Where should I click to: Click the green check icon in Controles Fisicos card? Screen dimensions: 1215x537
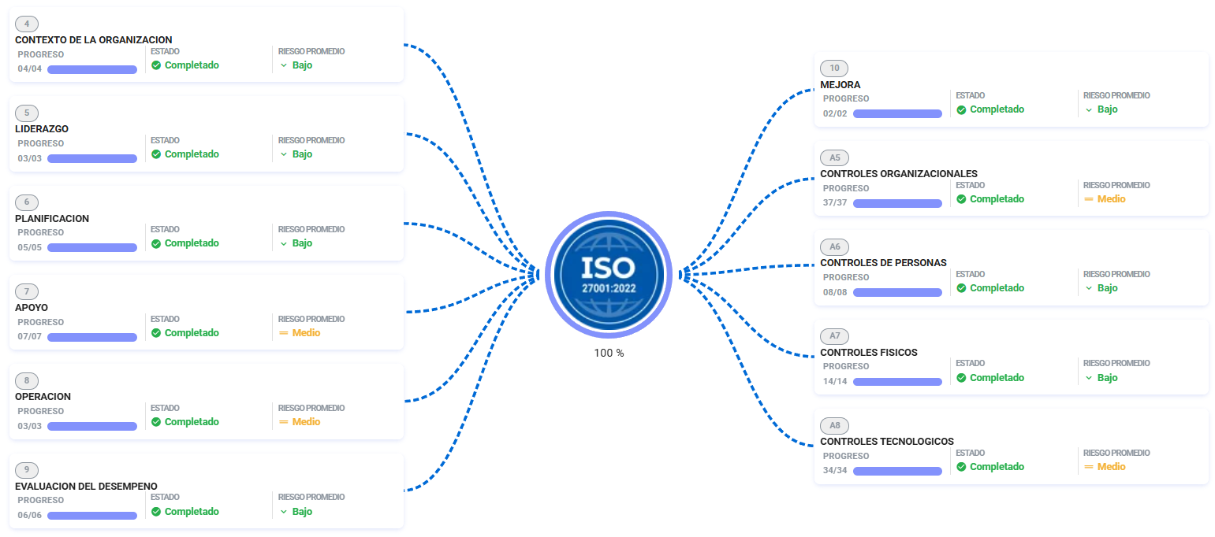click(x=961, y=378)
